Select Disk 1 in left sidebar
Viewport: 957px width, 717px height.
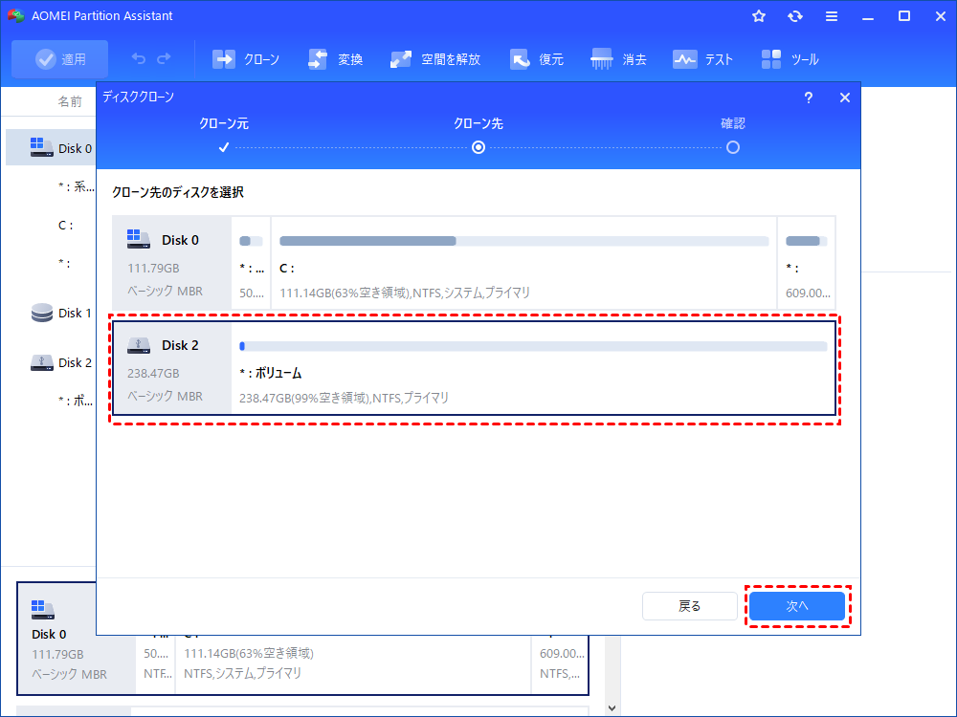coord(75,313)
